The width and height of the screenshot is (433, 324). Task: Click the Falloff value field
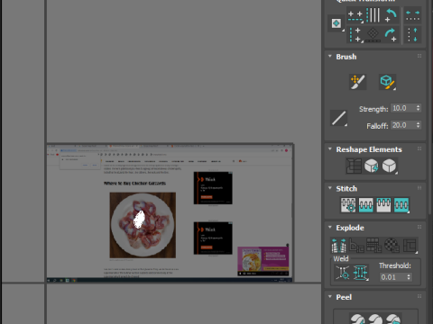pos(403,125)
